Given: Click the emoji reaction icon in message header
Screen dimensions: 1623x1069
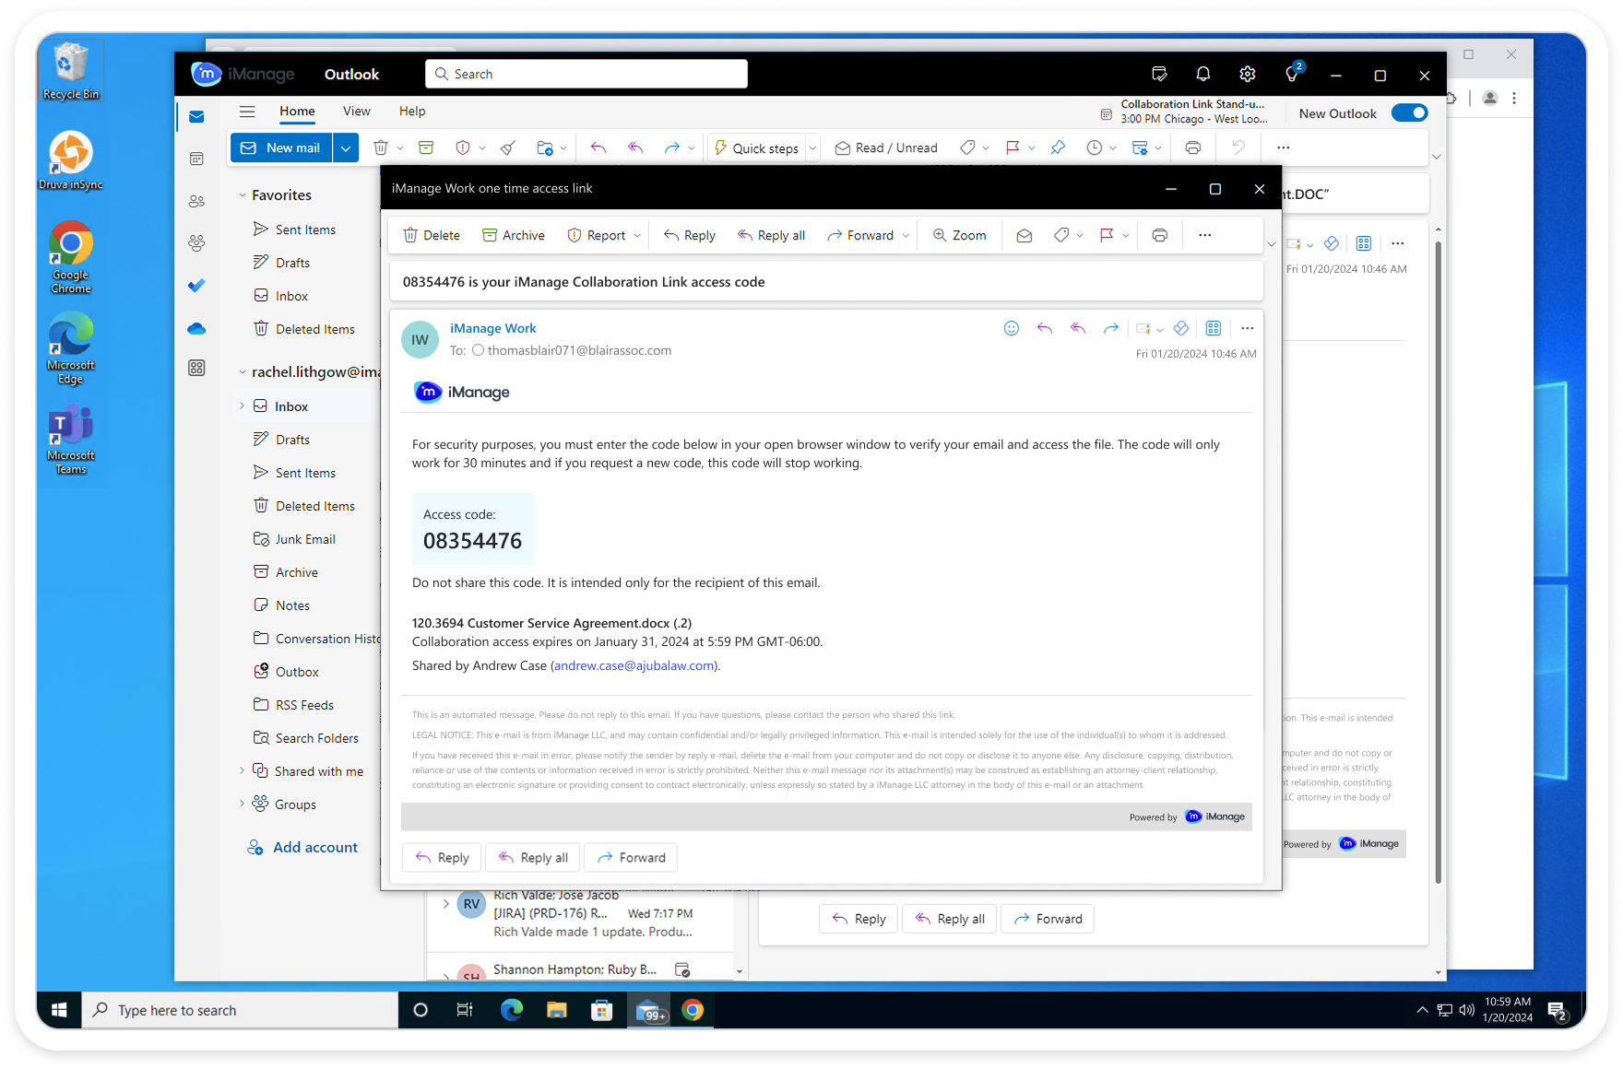Looking at the screenshot, I should (1012, 328).
